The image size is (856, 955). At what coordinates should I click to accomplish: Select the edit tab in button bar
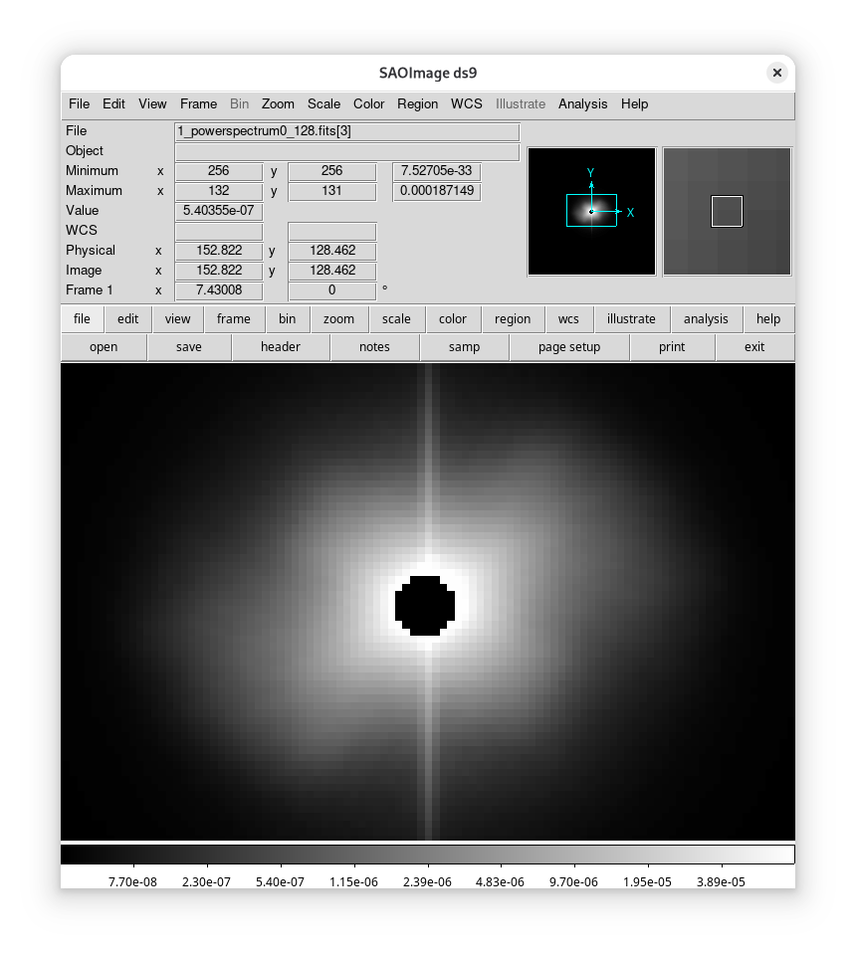pos(127,319)
